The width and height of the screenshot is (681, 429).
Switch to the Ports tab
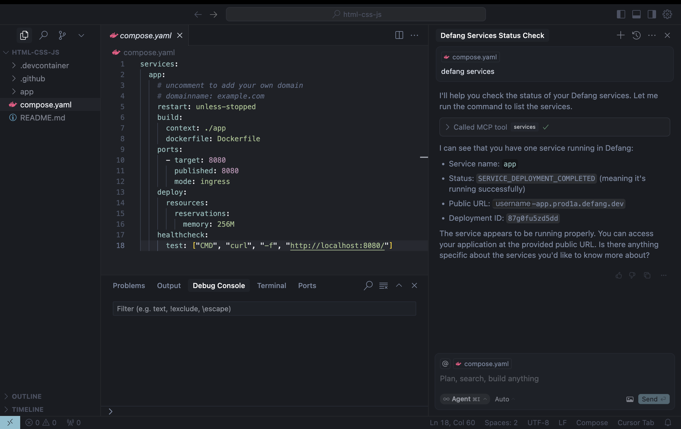click(307, 285)
